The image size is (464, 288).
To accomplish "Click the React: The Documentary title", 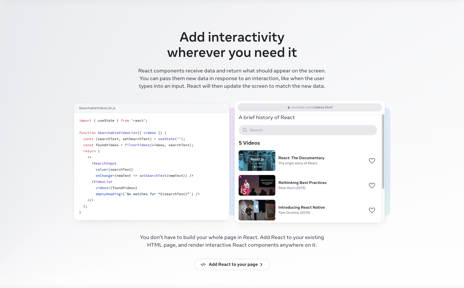I will click(301, 158).
